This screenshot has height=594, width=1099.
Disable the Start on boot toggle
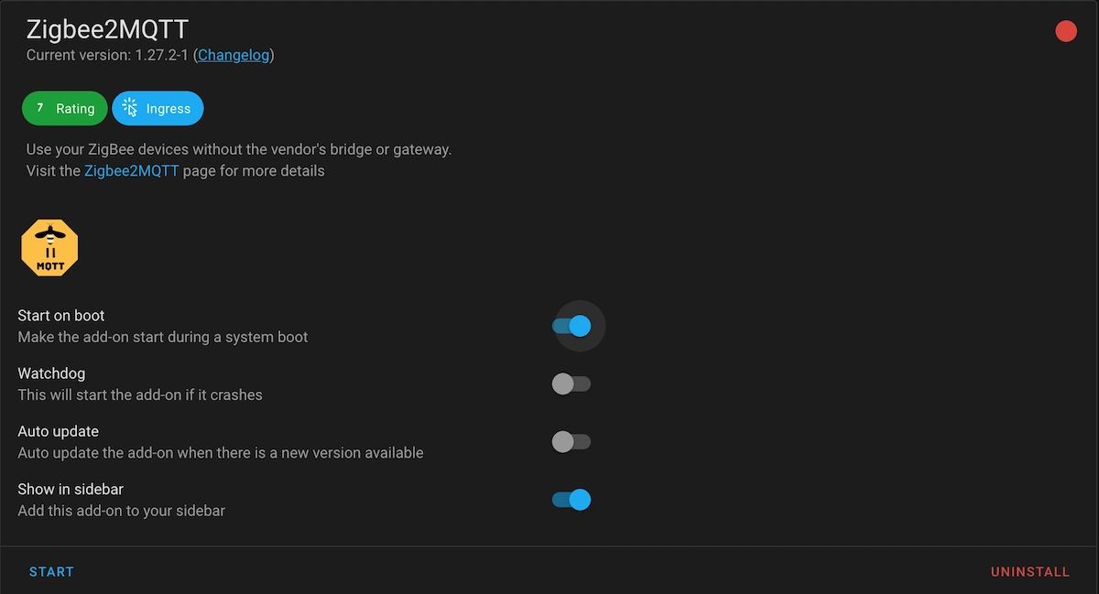(x=577, y=325)
